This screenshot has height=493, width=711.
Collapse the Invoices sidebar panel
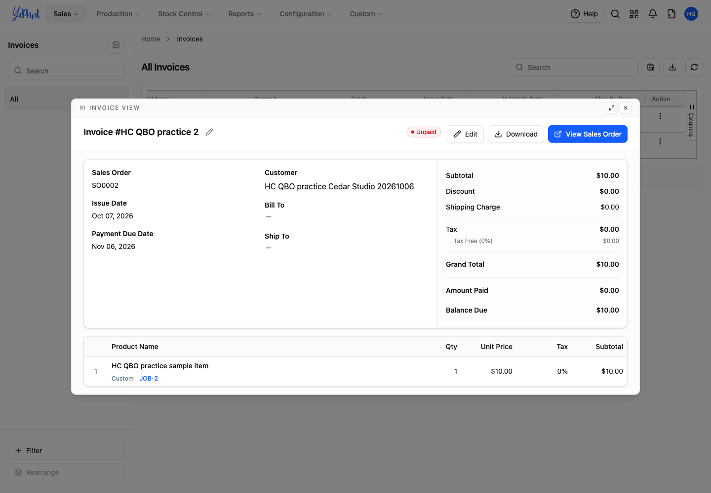(x=116, y=45)
